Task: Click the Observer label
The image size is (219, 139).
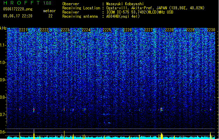Action: pyautogui.click(x=71, y=4)
